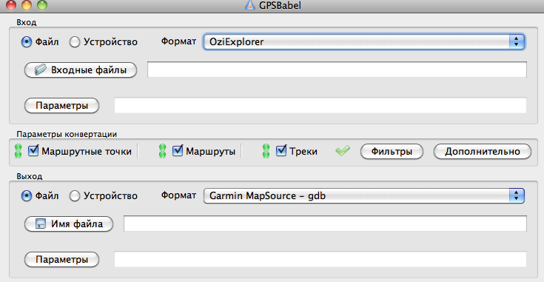Click the input files path field
Viewport: 544px width, 282px height.
click(x=337, y=70)
